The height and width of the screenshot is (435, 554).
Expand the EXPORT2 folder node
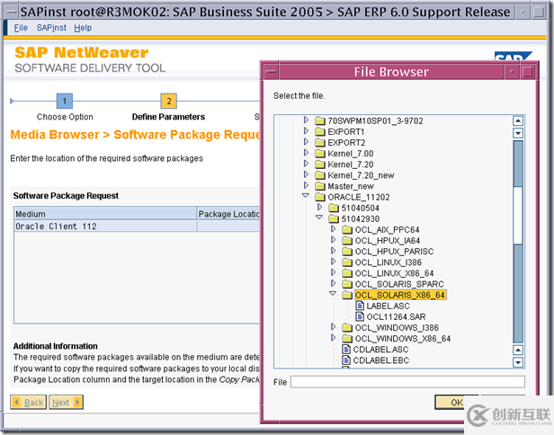pyautogui.click(x=306, y=142)
